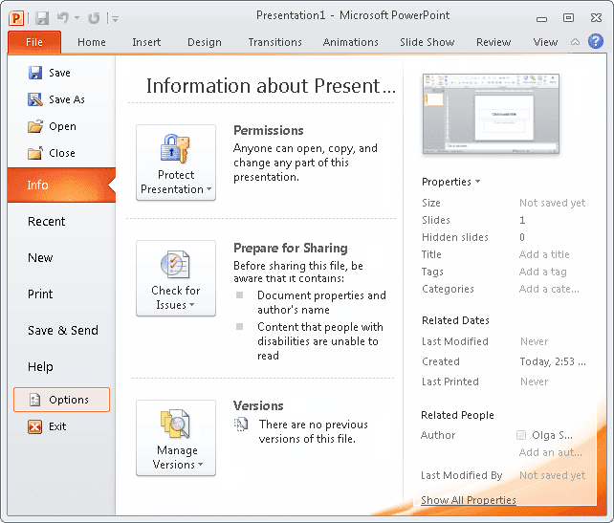Image resolution: width=614 pixels, height=523 pixels.
Task: Open Customize Quick Access Toolbar dropdown
Action: click(x=115, y=18)
